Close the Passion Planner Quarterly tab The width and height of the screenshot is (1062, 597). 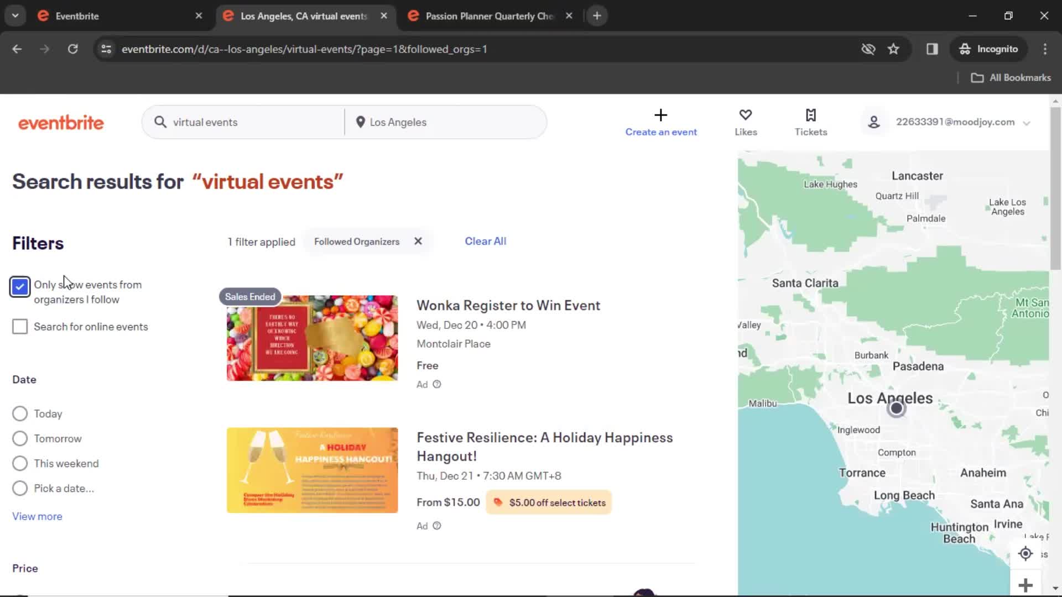click(569, 16)
